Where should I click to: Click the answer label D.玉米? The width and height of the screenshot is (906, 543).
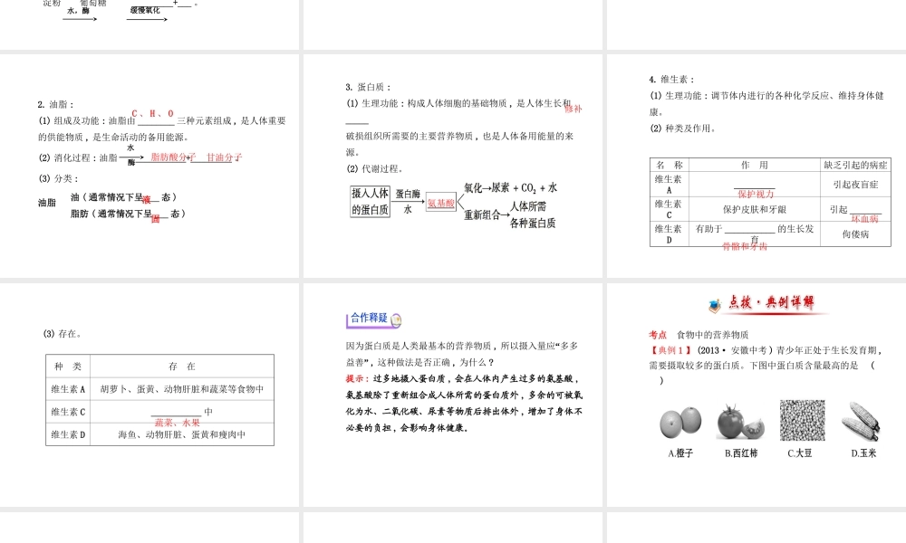[x=863, y=453]
